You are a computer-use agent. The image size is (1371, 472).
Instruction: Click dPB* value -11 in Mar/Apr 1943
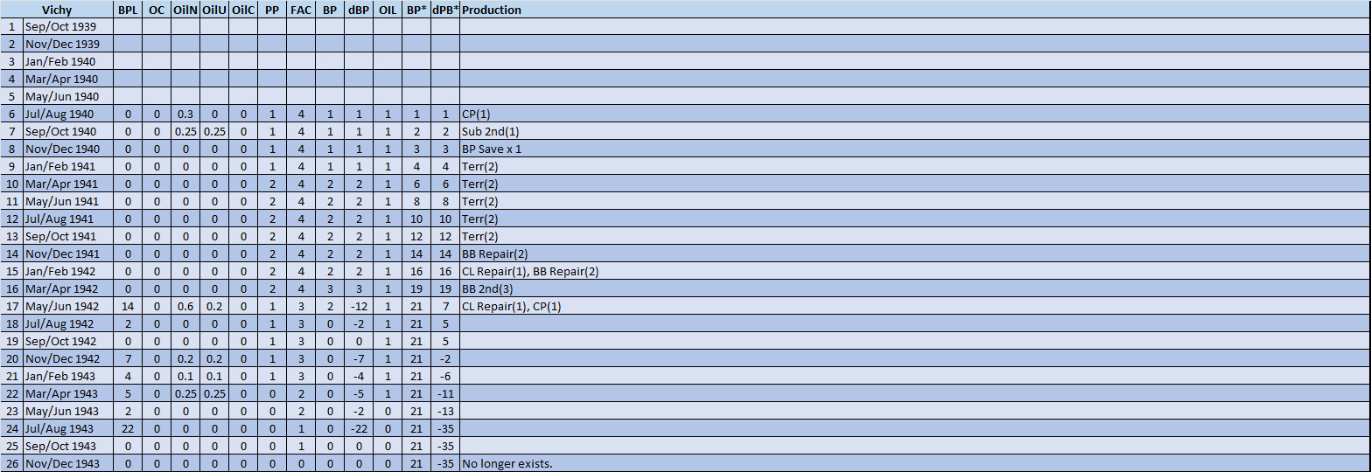point(445,394)
